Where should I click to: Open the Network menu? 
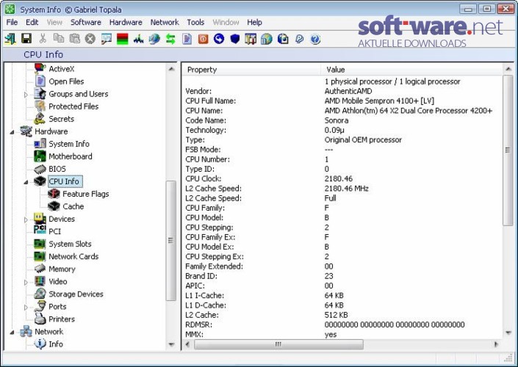(165, 22)
